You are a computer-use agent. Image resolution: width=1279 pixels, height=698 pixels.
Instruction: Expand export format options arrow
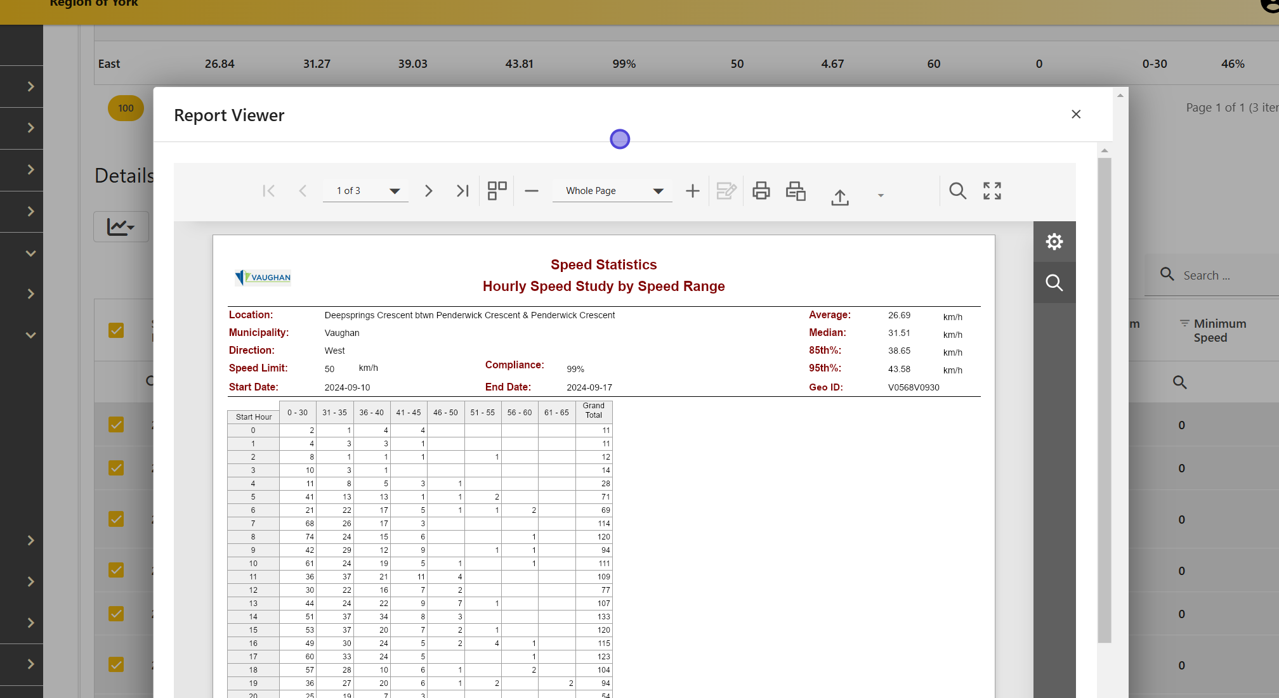881,195
